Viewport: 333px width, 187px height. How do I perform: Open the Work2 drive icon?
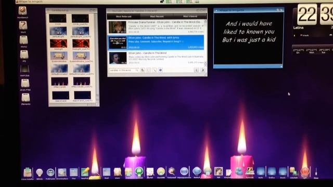(23, 41)
